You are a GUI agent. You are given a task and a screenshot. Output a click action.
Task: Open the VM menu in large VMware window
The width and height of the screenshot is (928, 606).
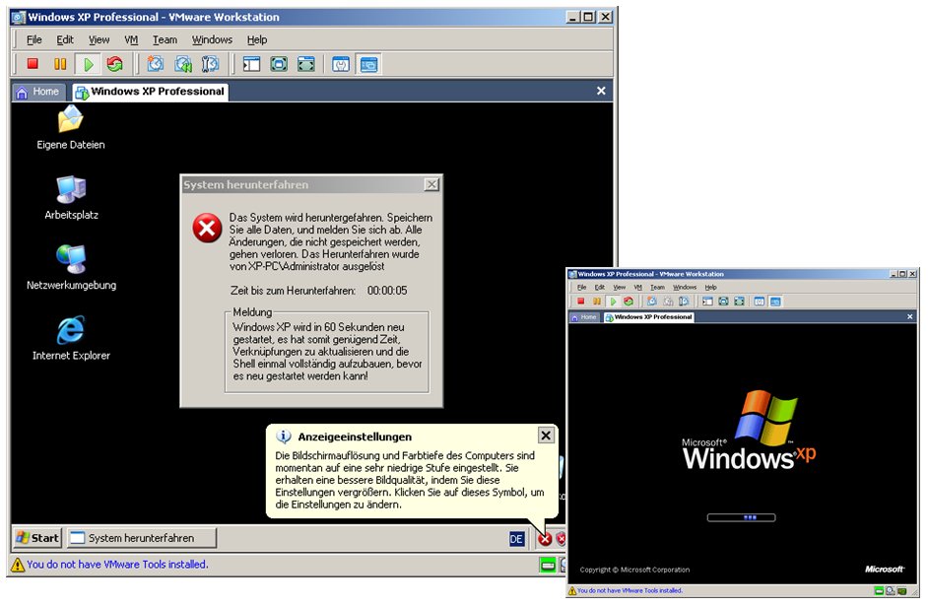pyautogui.click(x=131, y=39)
